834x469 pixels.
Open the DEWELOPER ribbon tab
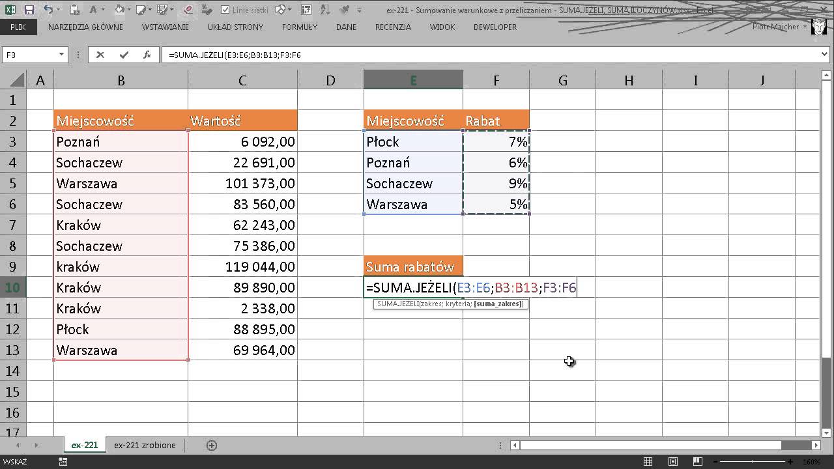point(496,27)
